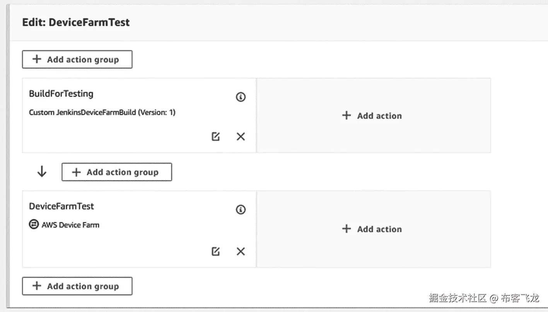The height and width of the screenshot is (312, 548).
Task: Click the AWS Device Farm provider icon
Action: (34, 224)
